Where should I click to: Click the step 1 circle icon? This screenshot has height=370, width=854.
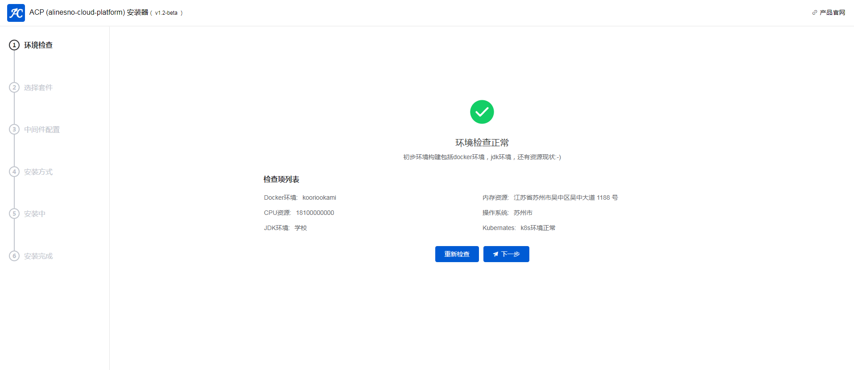point(14,45)
